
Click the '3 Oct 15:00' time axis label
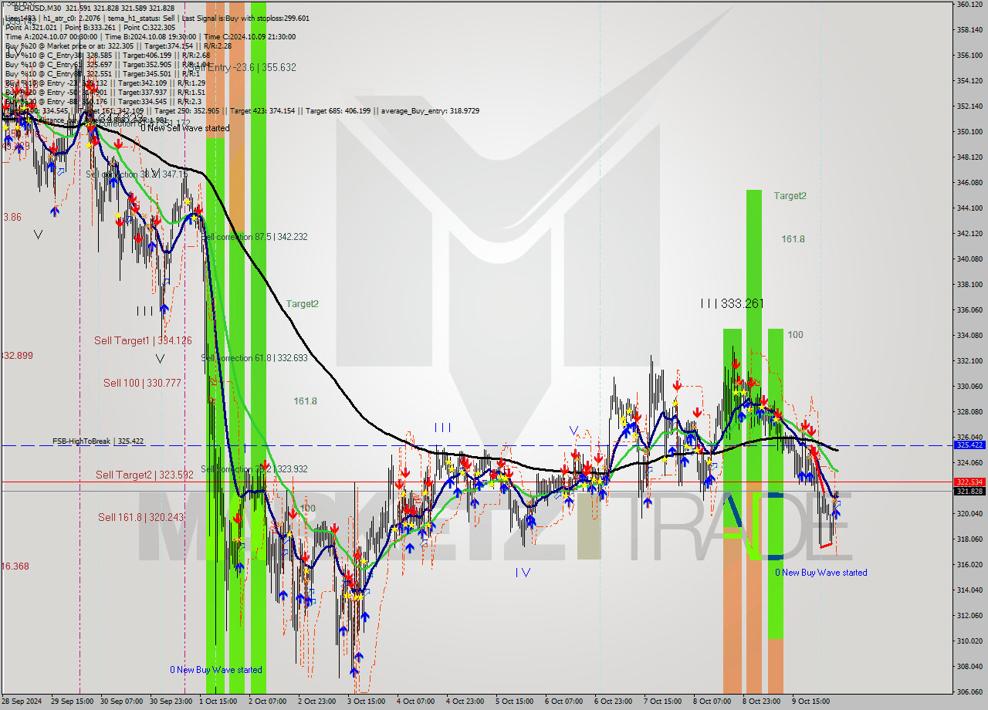(367, 702)
